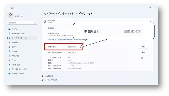Viewport: 169px width, 96px height.
Task: Open ネットワークとインターネット page
Action: (x=22, y=38)
